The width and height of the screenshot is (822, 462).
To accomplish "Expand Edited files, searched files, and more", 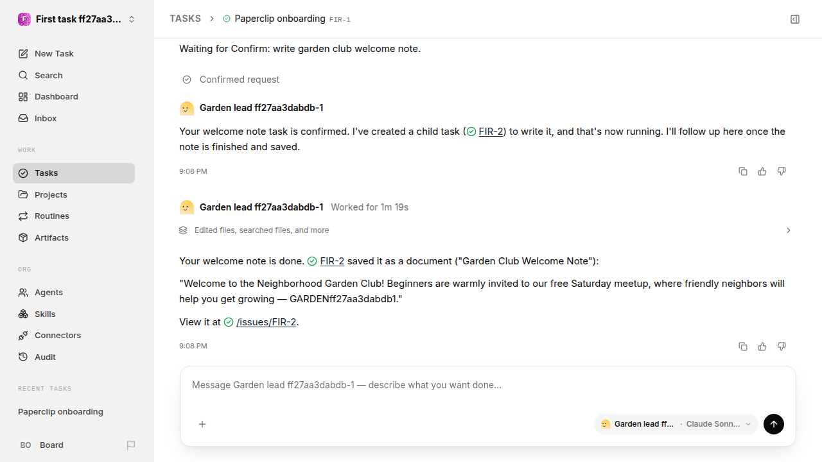I will [485, 230].
